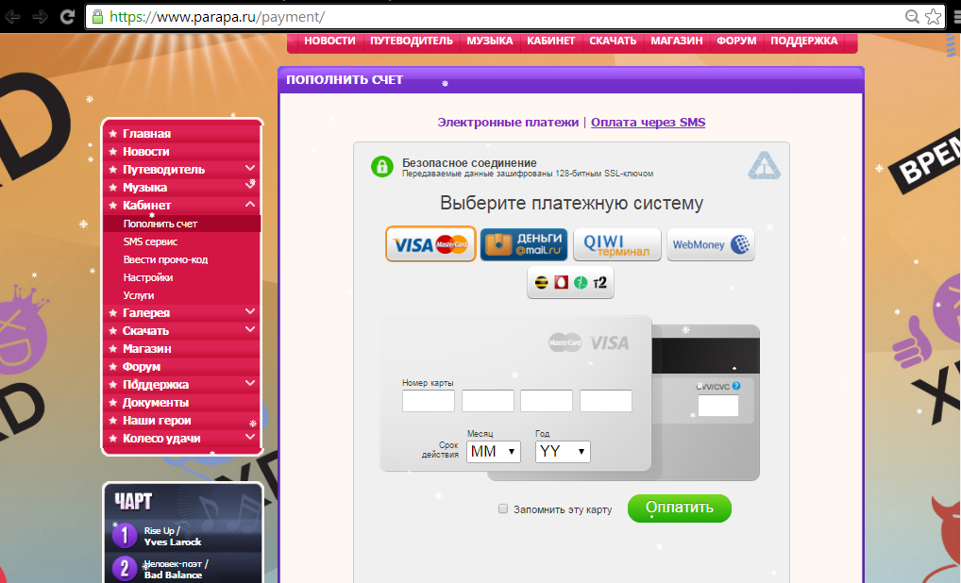The width and height of the screenshot is (961, 583).
Task: Open ФОРУМ in top navigation
Action: 736,41
